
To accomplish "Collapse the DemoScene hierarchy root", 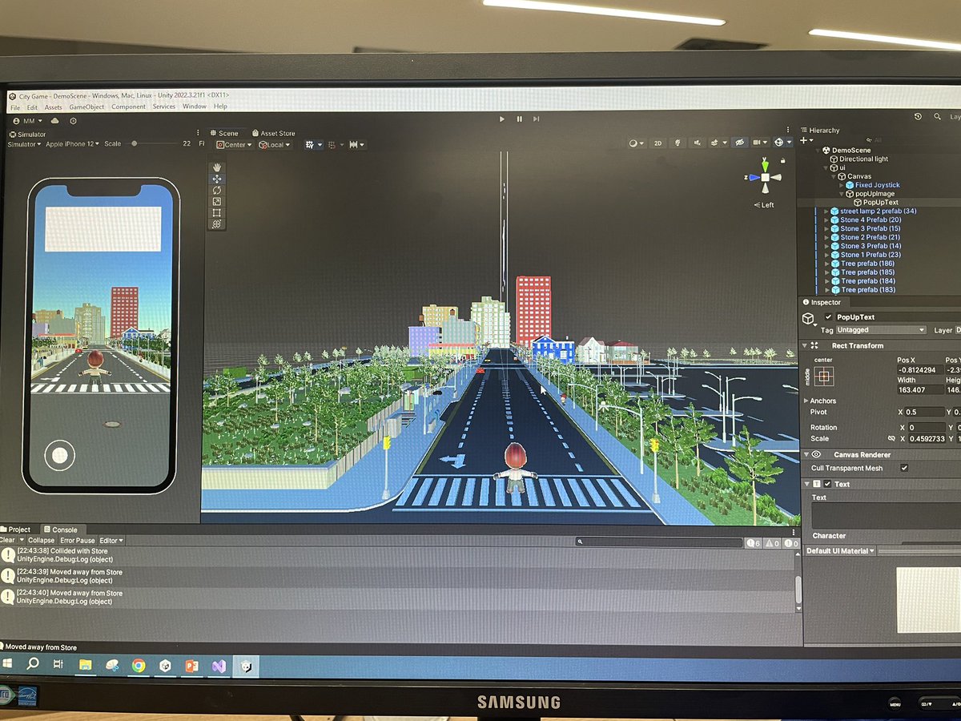I will point(818,150).
